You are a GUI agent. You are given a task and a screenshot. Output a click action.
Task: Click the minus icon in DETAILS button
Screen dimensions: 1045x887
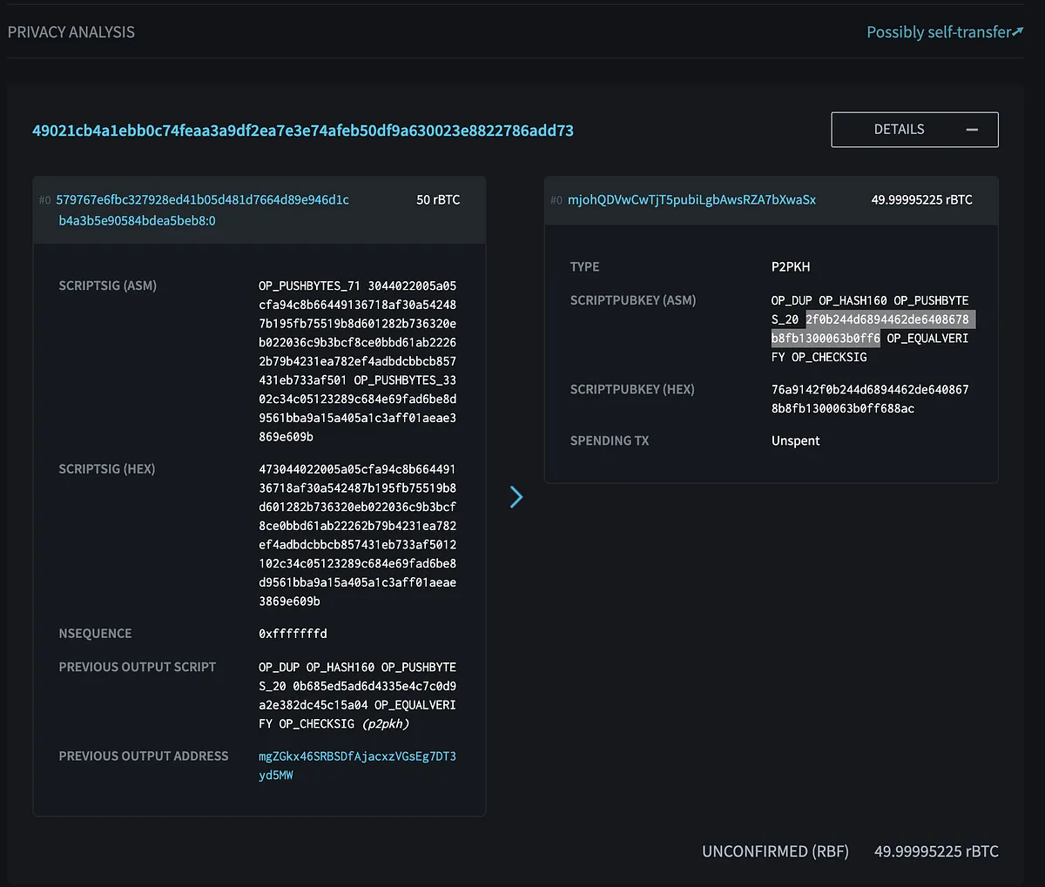(x=972, y=130)
